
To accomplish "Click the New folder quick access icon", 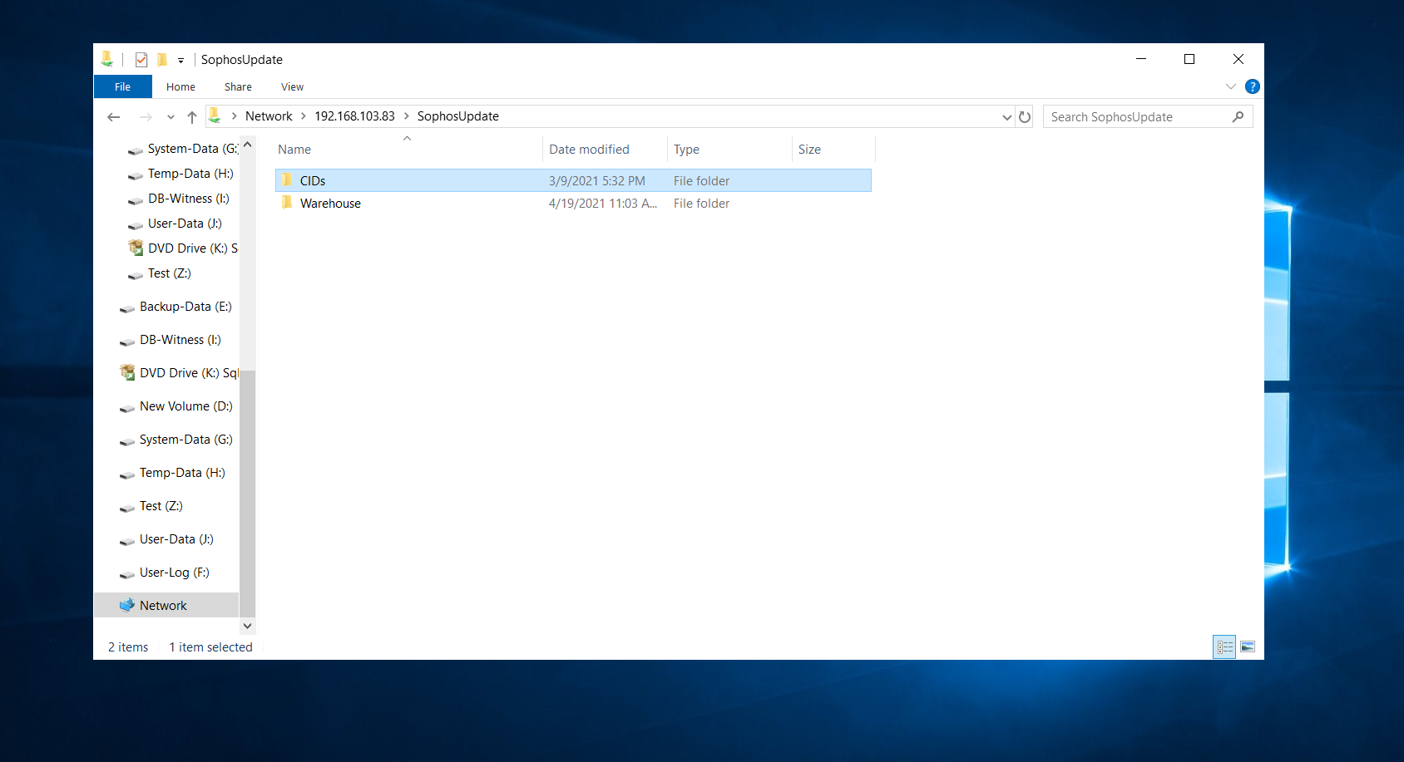I will 162,60.
